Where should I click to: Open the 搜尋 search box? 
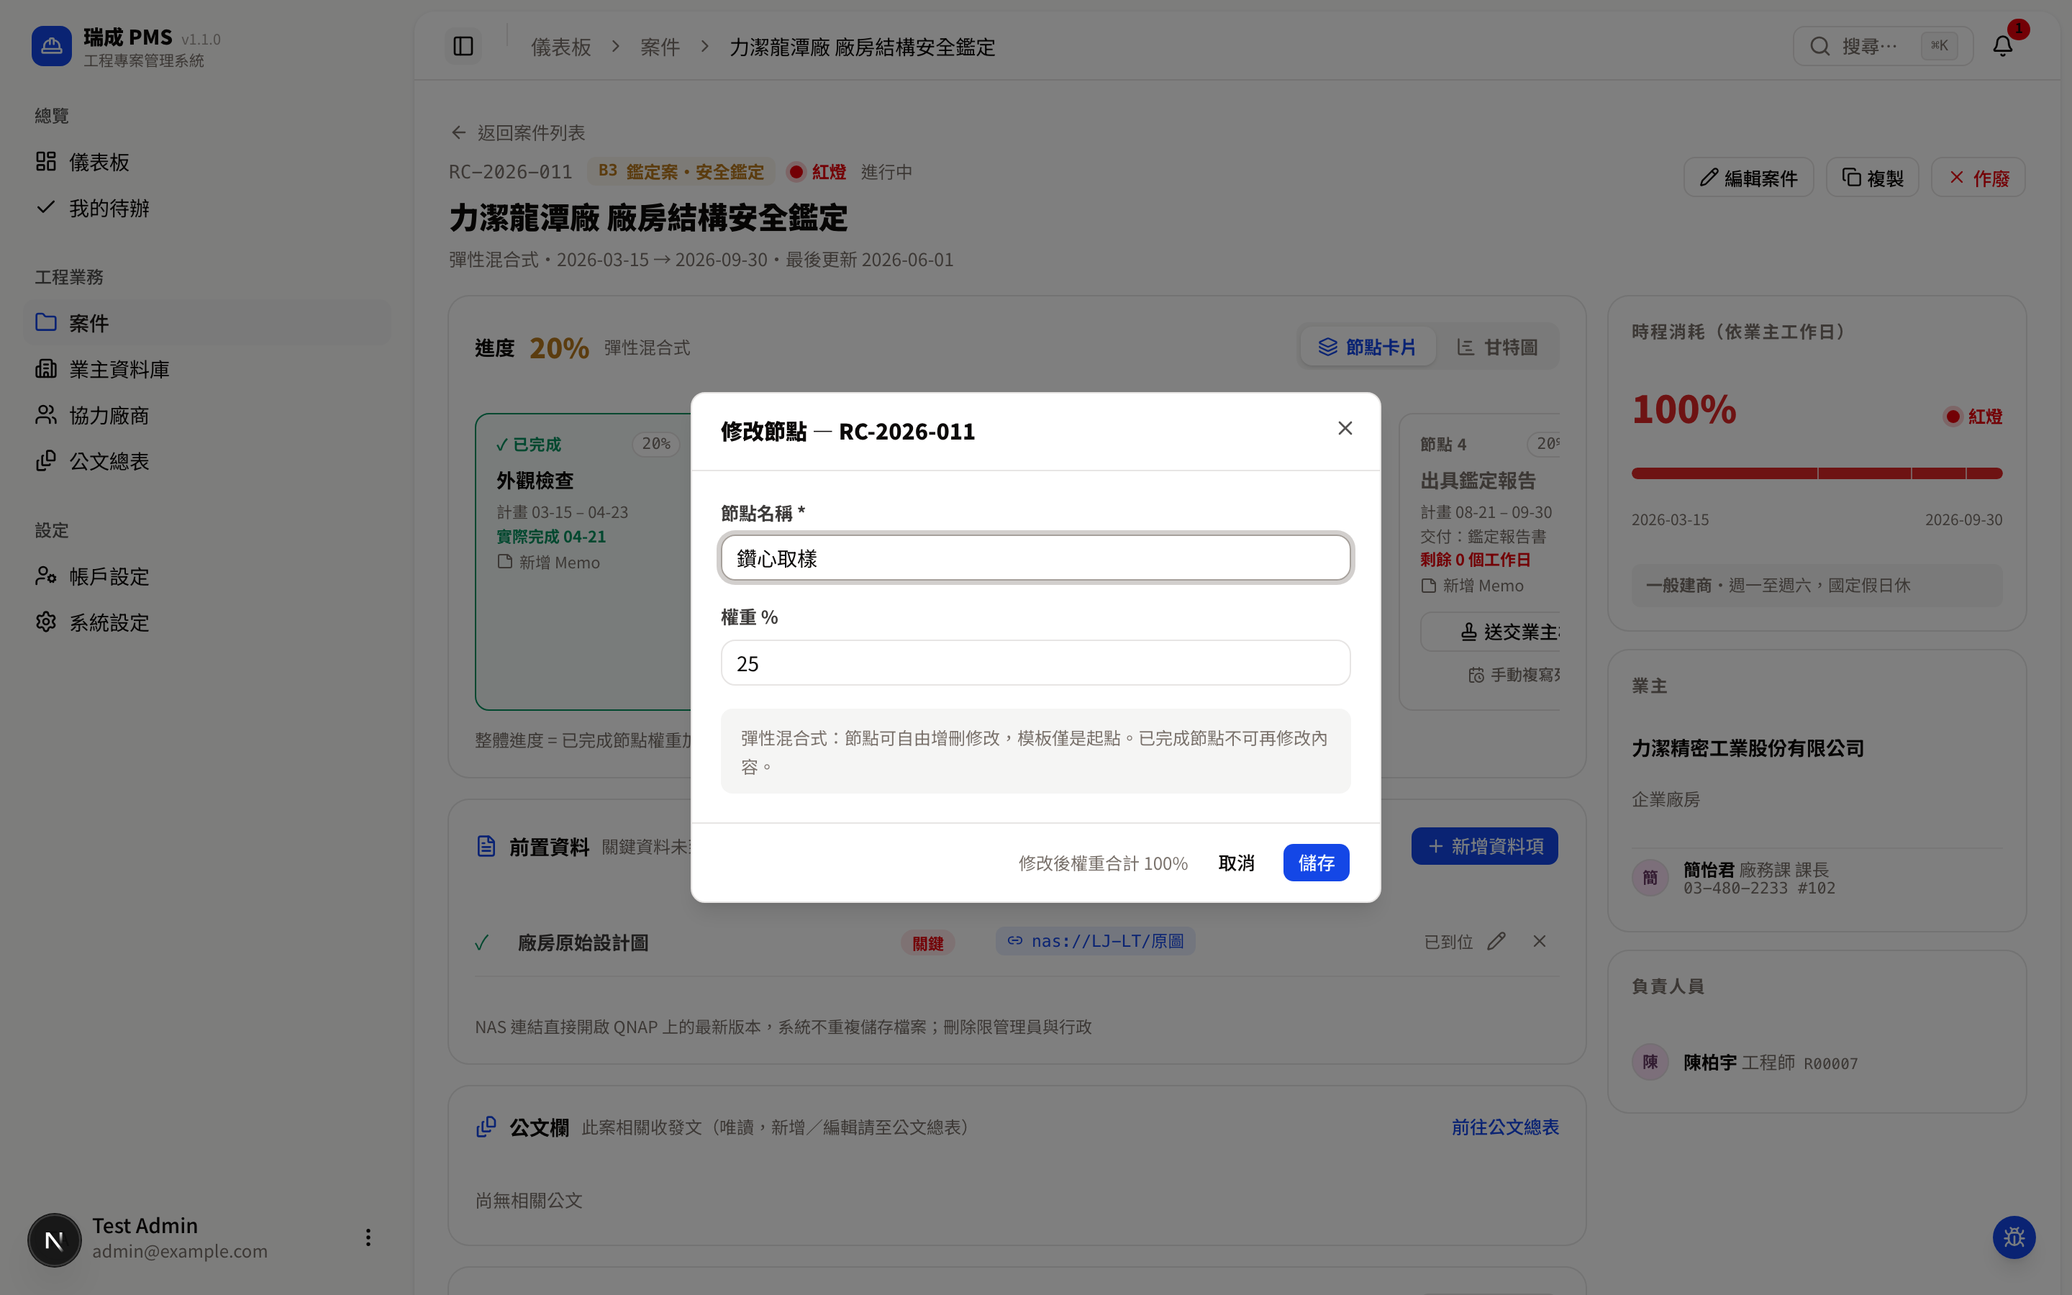1883,46
